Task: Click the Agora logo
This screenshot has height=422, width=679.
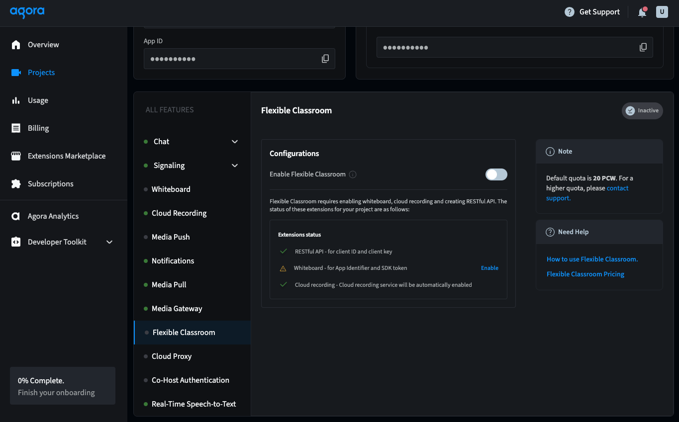Action: click(27, 12)
